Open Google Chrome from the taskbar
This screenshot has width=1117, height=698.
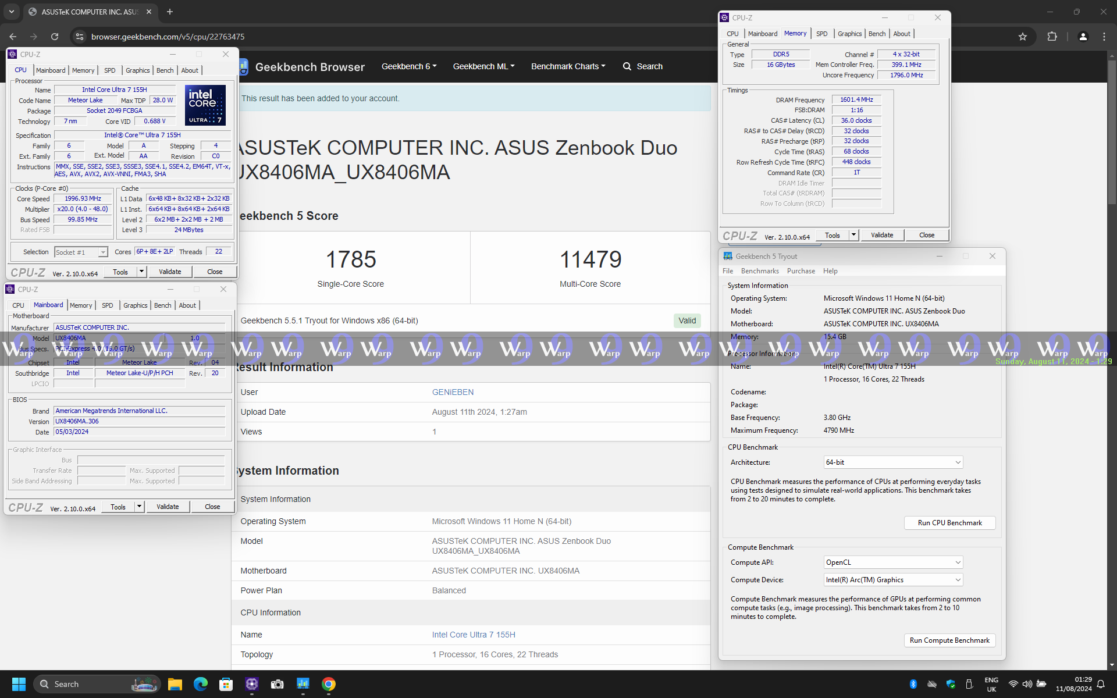coord(329,684)
